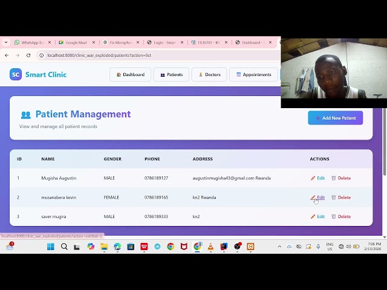Click the microphone icon in the system tray

tap(318, 246)
